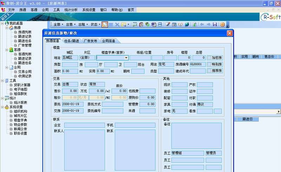Click 首页 in the menu bar
Image resolution: width=281 pixels, height=172 pixels.
[131, 10]
